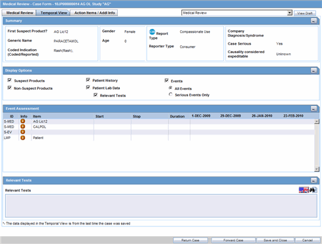Open the Medical Review dropdown list

[x=289, y=13]
